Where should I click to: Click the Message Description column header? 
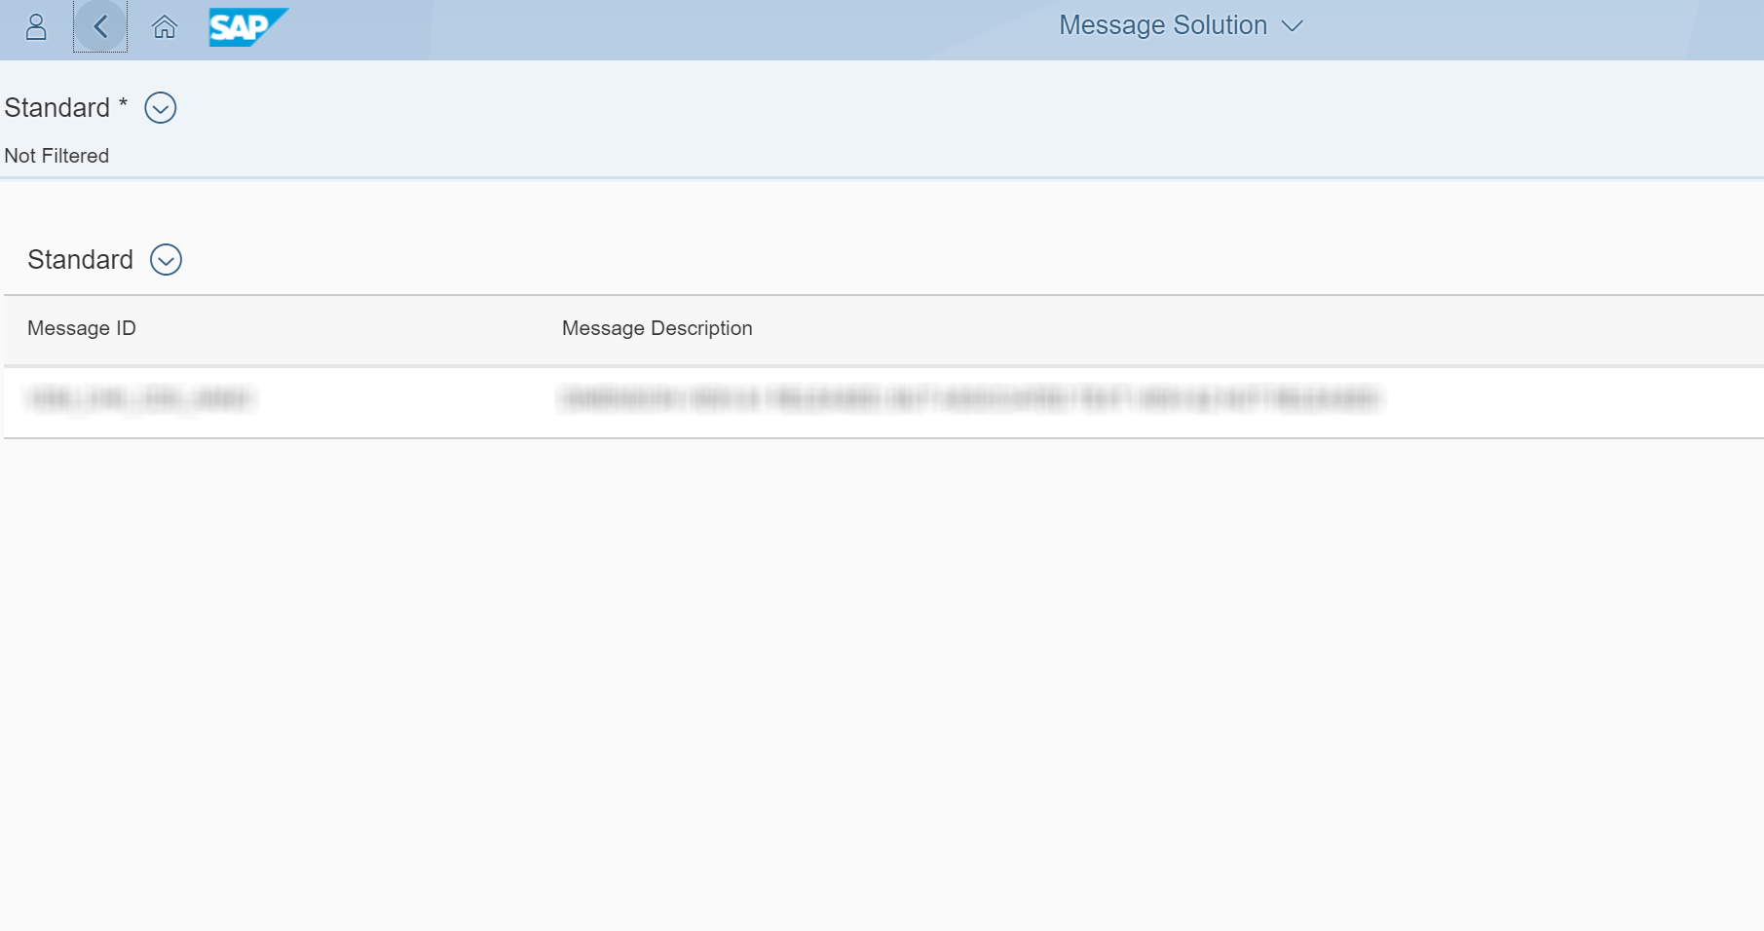coord(657,328)
